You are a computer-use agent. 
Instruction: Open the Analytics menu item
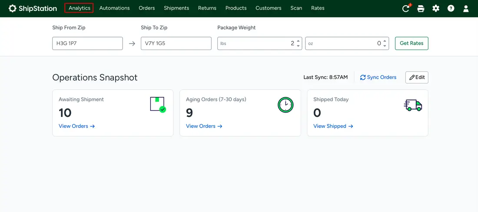[79, 8]
